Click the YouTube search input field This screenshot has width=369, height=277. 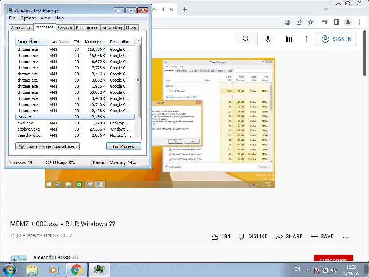click(193, 39)
